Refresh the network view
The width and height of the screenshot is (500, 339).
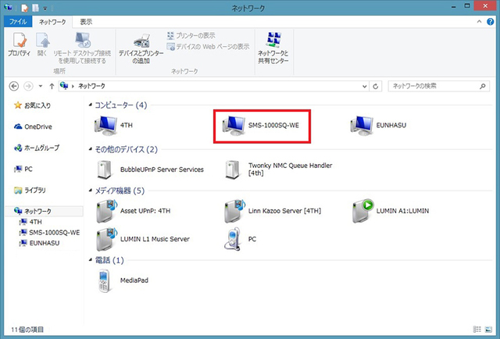[x=375, y=87]
